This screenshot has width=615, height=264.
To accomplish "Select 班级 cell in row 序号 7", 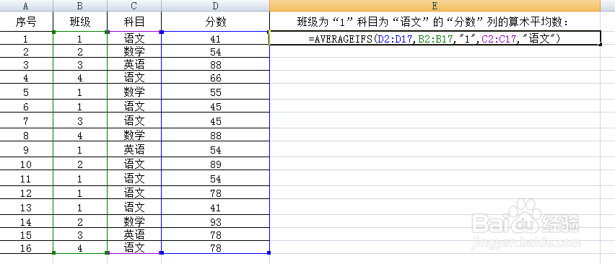I will pos(80,121).
